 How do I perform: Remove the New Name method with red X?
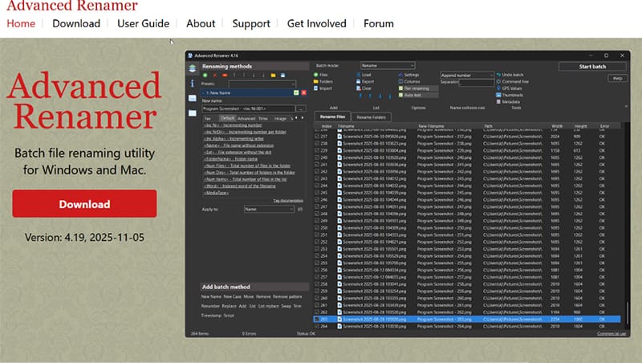coord(303,92)
